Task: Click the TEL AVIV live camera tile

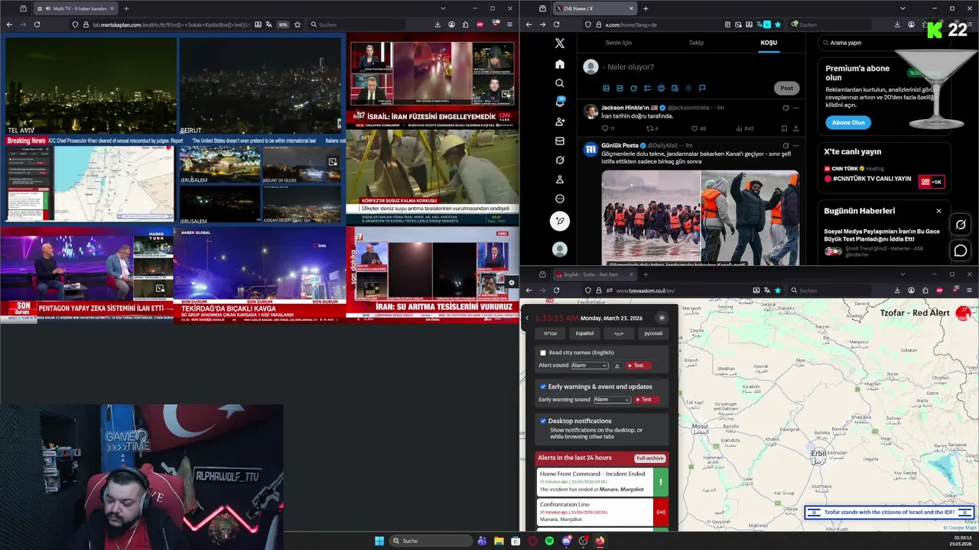Action: tap(90, 86)
